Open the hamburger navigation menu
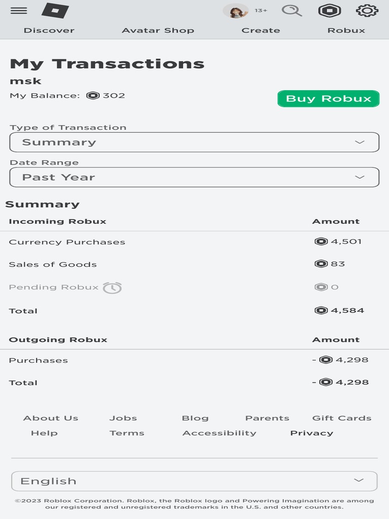Image resolution: width=389 pixels, height=519 pixels. click(x=19, y=11)
